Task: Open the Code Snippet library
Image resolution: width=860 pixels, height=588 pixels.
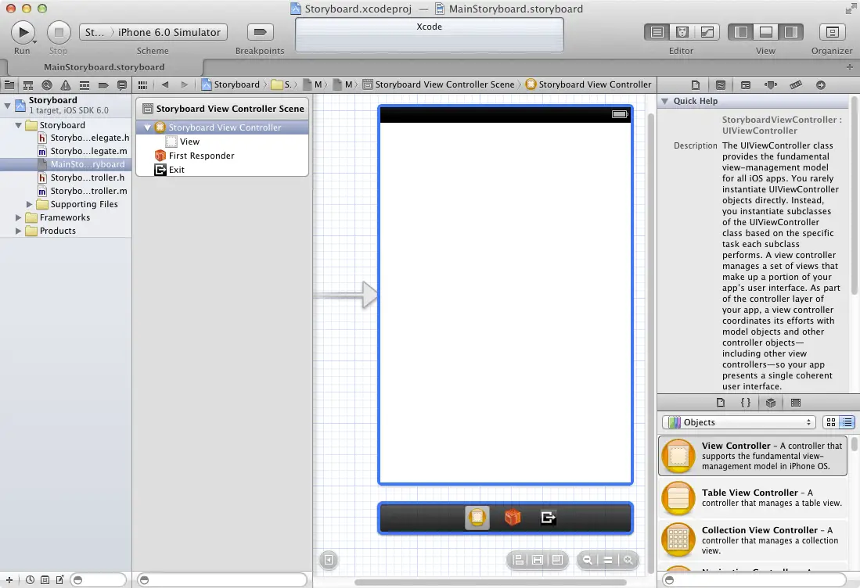Action: click(746, 402)
